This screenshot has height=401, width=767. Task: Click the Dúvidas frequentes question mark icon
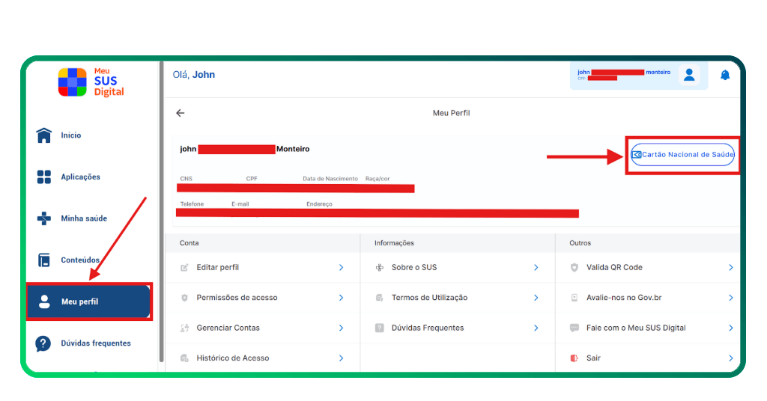43,343
